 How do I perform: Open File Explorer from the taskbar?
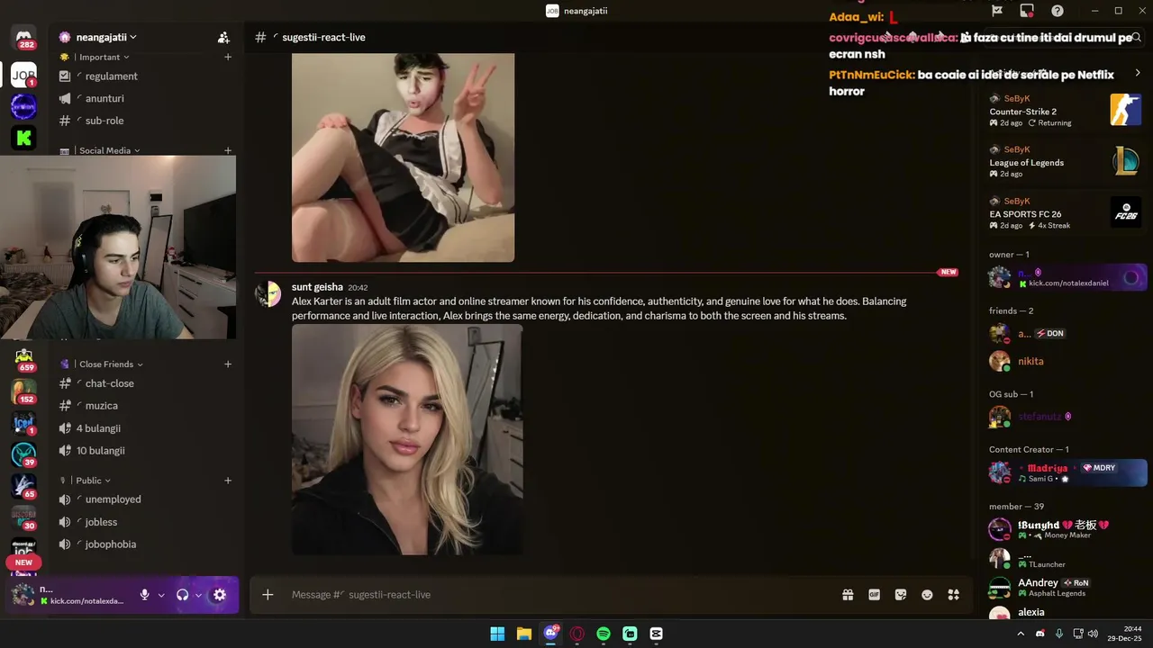click(x=524, y=634)
